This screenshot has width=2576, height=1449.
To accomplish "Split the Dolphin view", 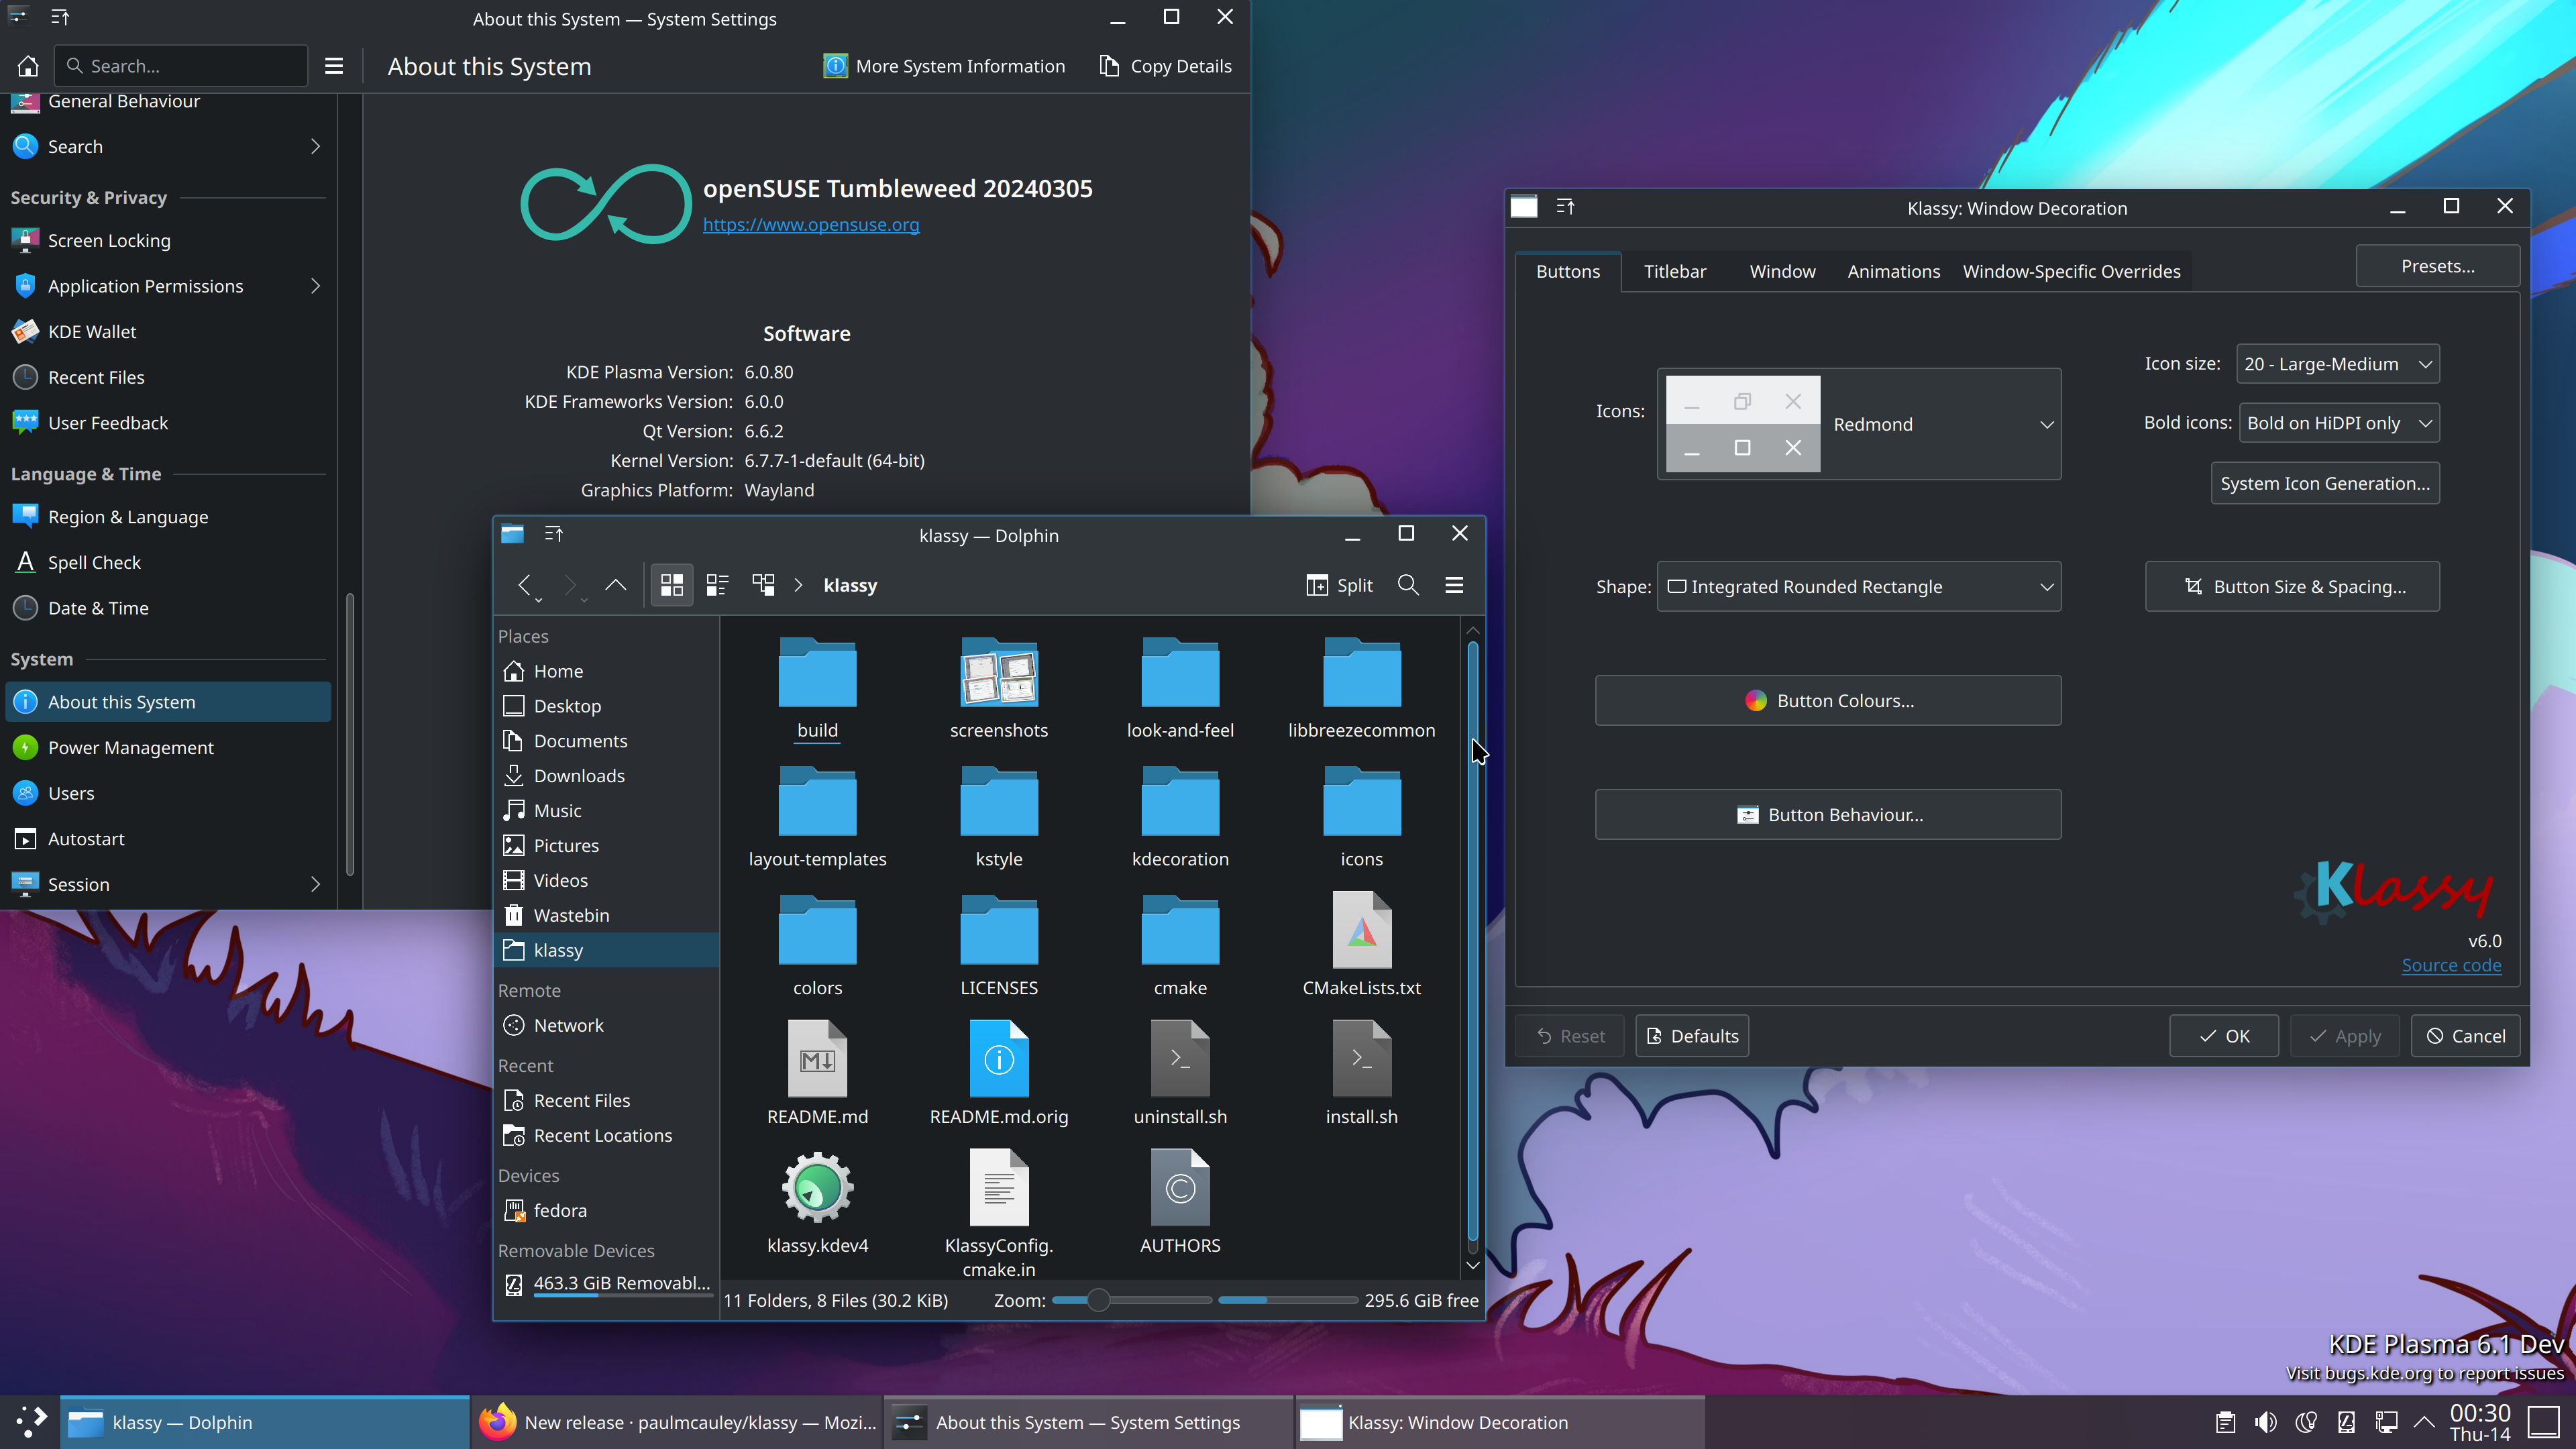I will pyautogui.click(x=1340, y=586).
